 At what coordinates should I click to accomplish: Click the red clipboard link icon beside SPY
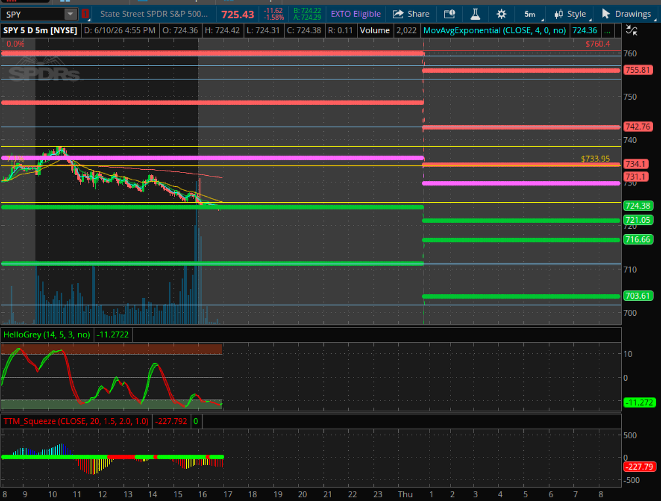[85, 14]
